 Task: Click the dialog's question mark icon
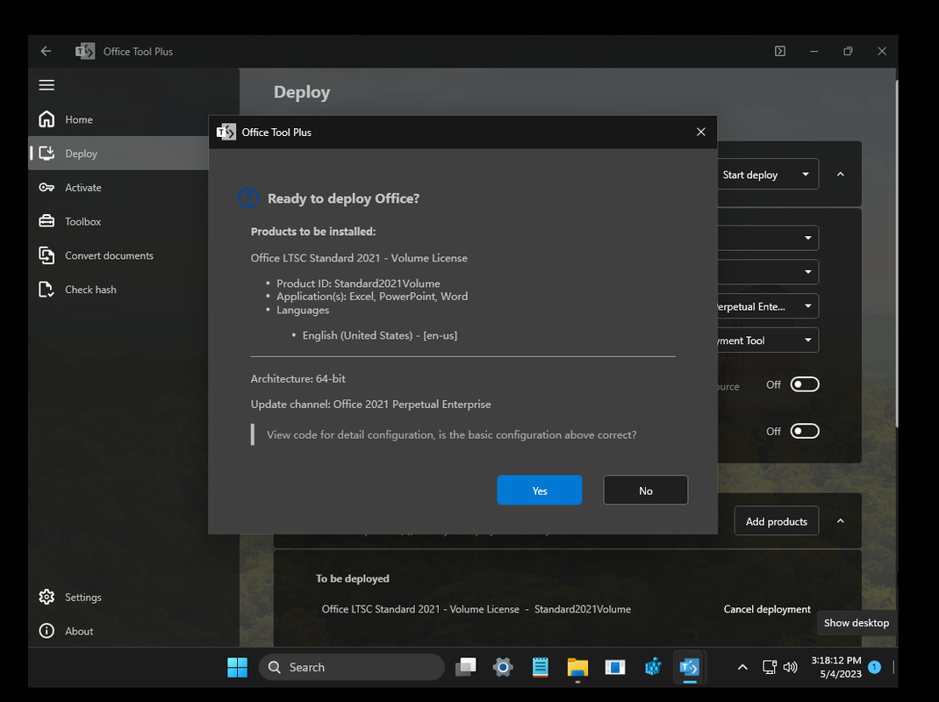coord(248,197)
